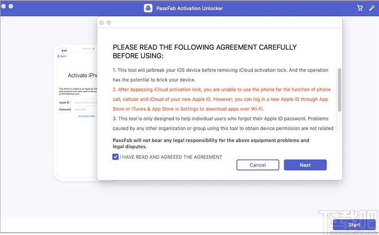
Task: Click the agreement dialog's first gray window button
Action: point(101,22)
